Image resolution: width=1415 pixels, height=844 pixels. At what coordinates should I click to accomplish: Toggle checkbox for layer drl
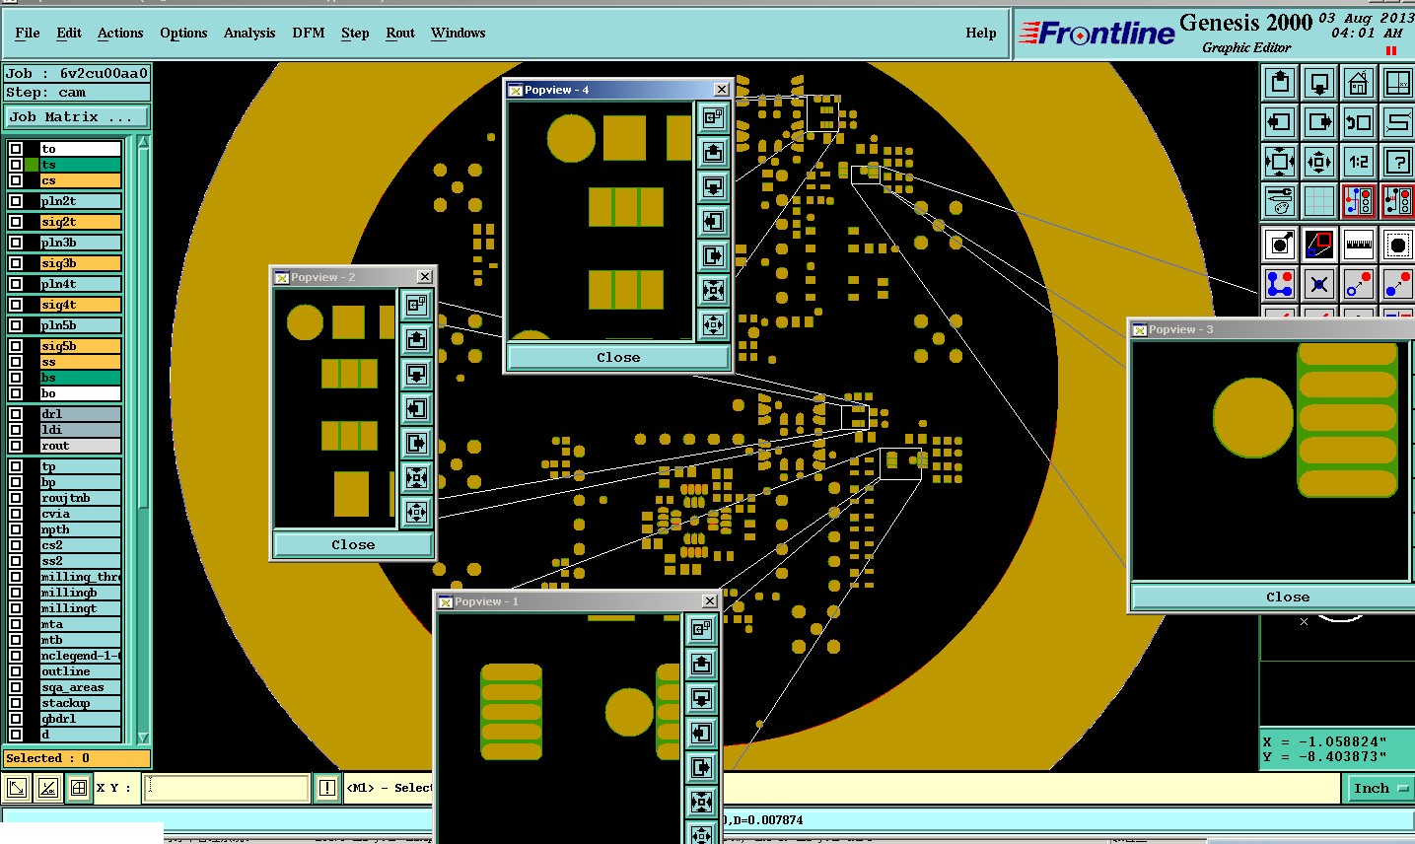click(x=16, y=414)
